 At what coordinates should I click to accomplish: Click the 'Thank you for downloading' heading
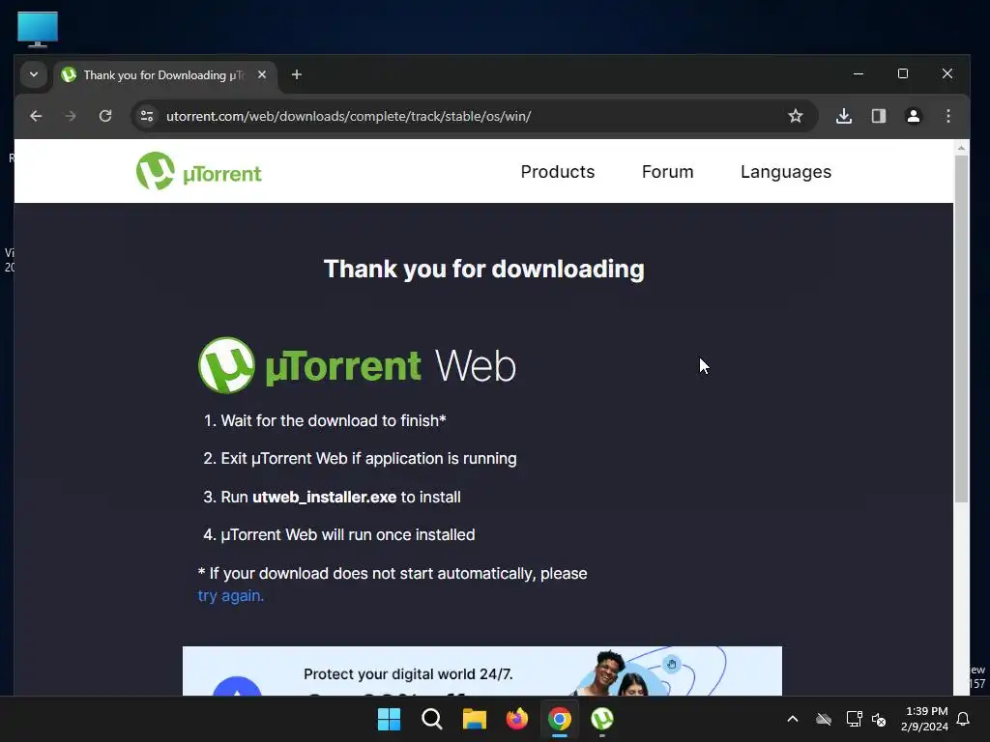pos(483,269)
